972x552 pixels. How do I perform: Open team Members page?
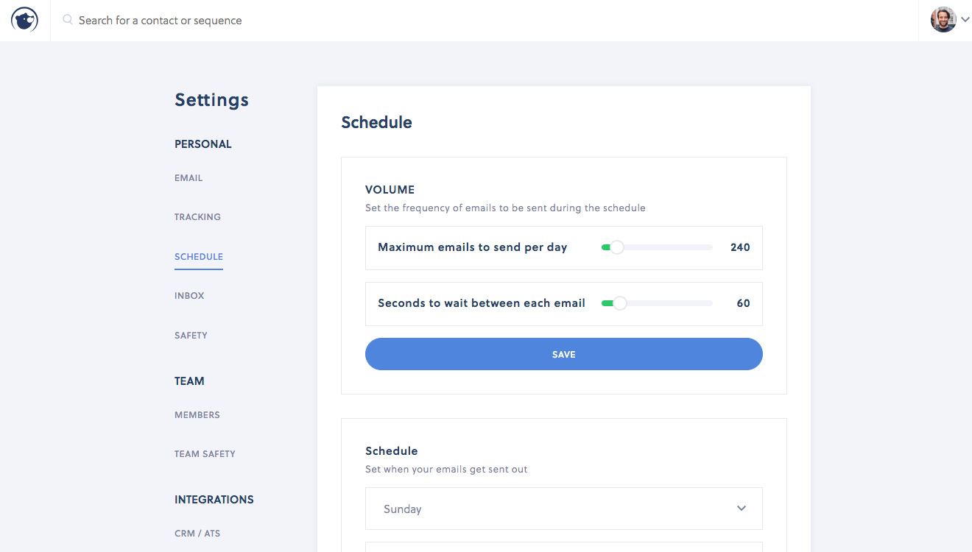tap(197, 415)
